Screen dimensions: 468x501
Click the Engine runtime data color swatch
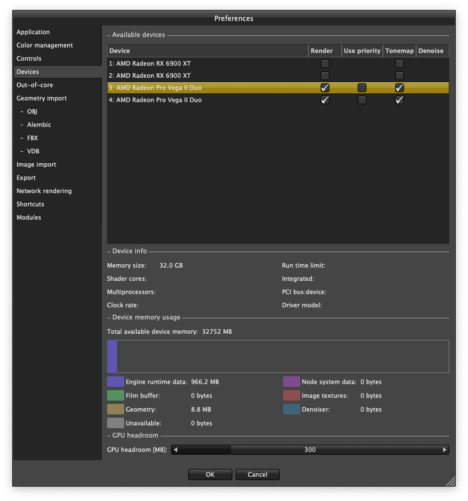[115, 382]
